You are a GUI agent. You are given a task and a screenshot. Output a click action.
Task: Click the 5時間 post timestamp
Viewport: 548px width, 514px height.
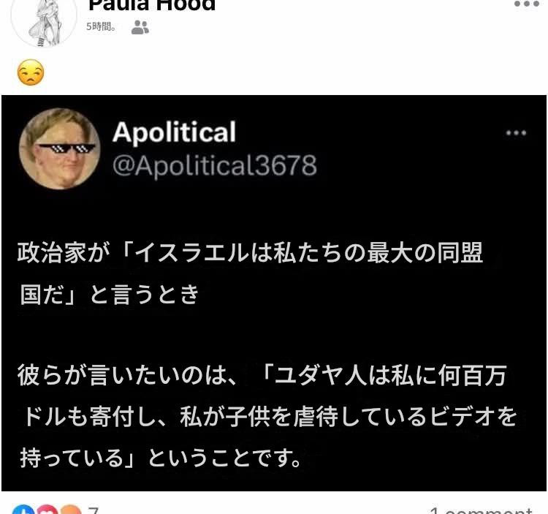(x=101, y=26)
